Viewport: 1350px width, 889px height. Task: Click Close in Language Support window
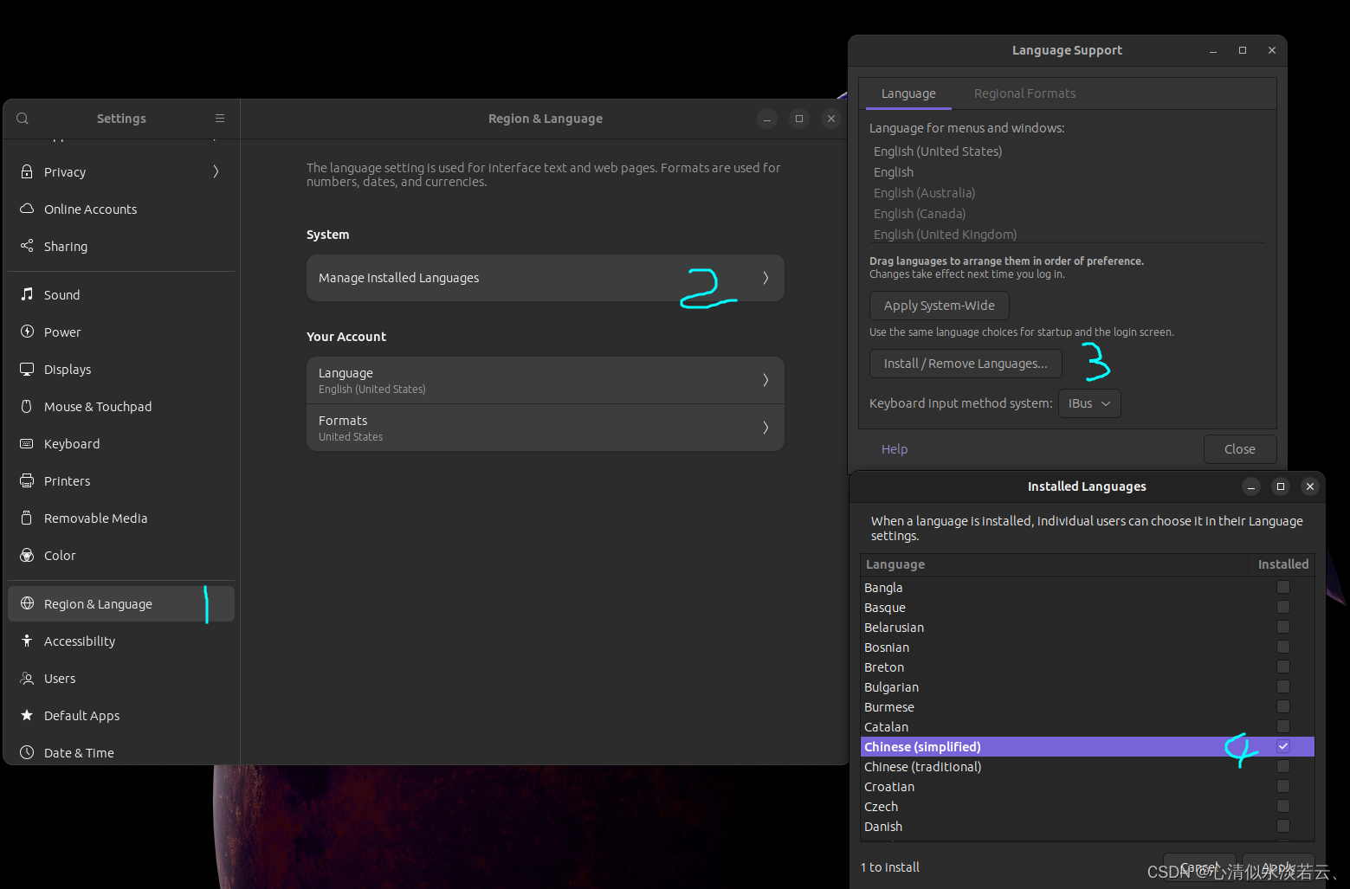point(1240,449)
